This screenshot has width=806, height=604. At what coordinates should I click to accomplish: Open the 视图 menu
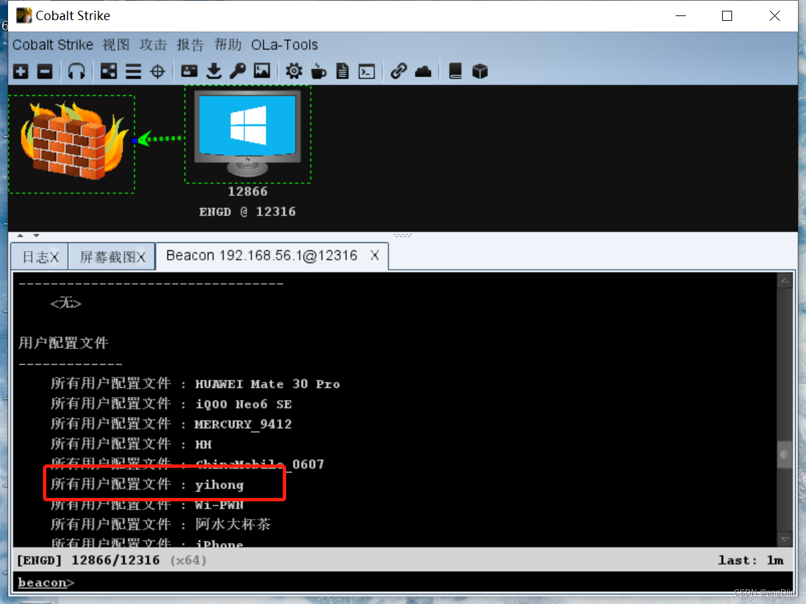pyautogui.click(x=116, y=45)
